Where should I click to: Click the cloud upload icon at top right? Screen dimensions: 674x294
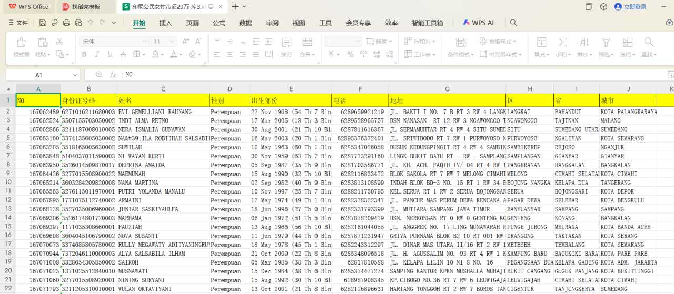pos(669,23)
